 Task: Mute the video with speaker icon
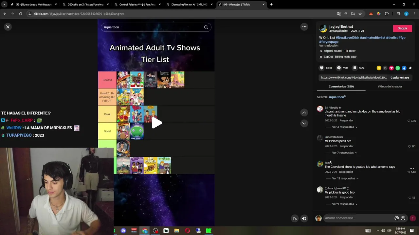tap(304, 219)
